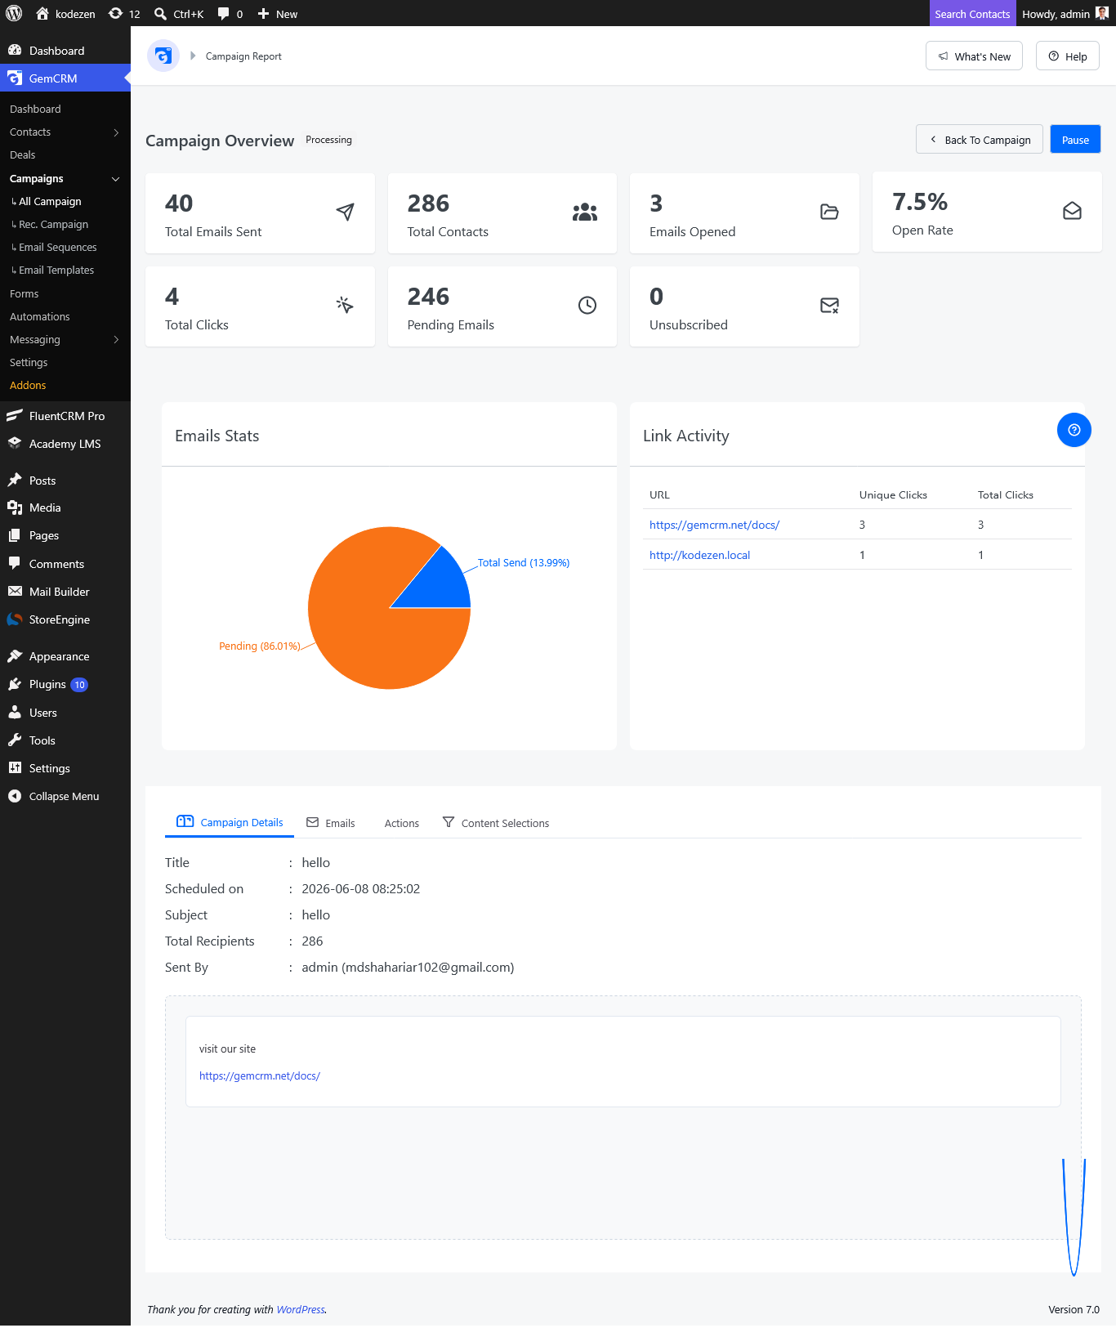Collapse the Campaigns submenu chevron
Screen dimensions: 1116x1328
(116, 179)
